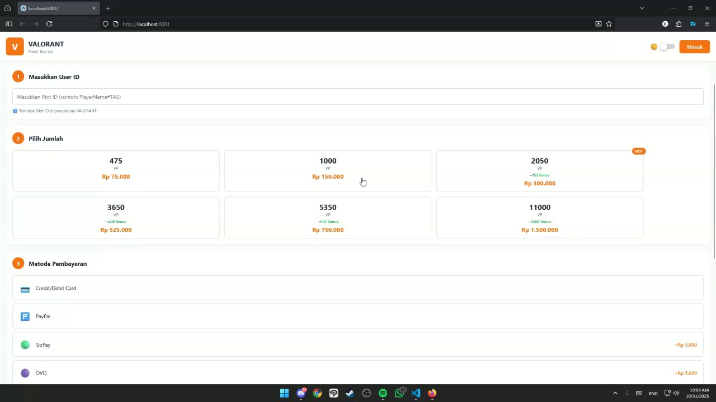Pick the 3650 VP Rp 525.000 package
The width and height of the screenshot is (716, 402).
[x=116, y=218]
